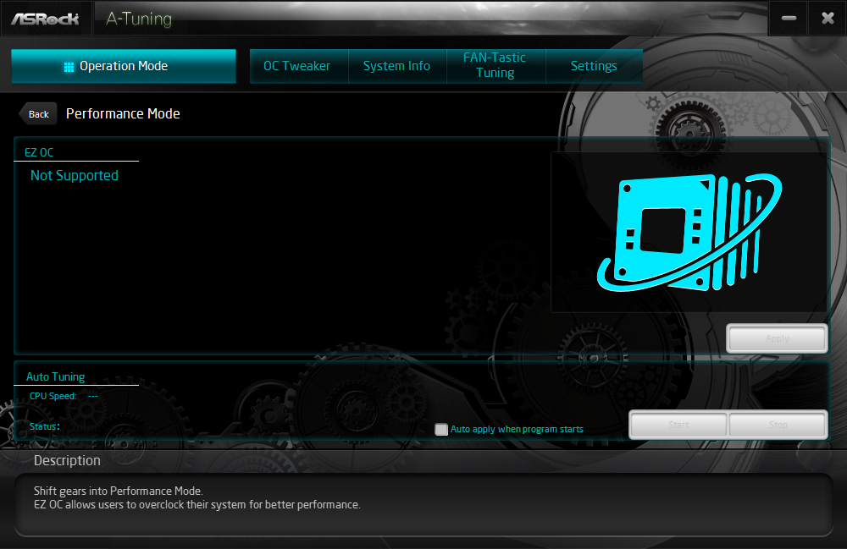Switch to the Operation Mode tab
Viewport: 847px width, 549px height.
click(x=124, y=66)
